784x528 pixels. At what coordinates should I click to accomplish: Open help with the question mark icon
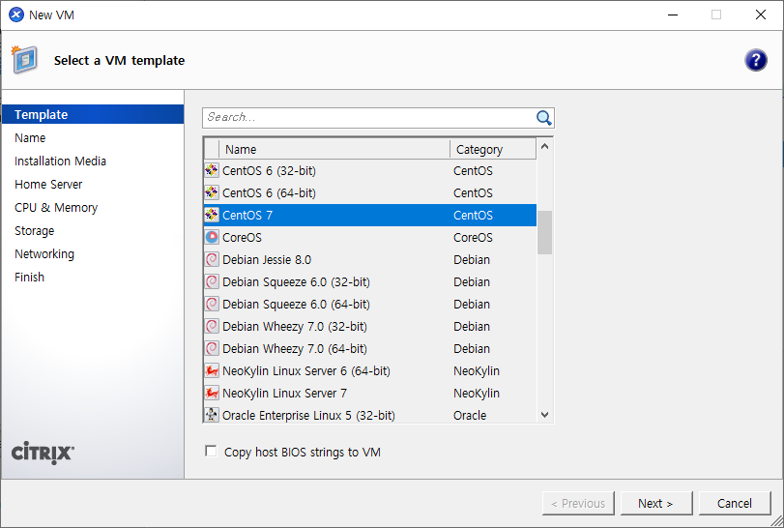[756, 61]
